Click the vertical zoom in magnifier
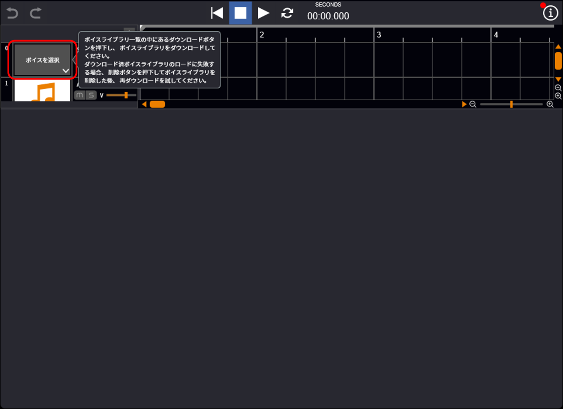 coord(558,96)
